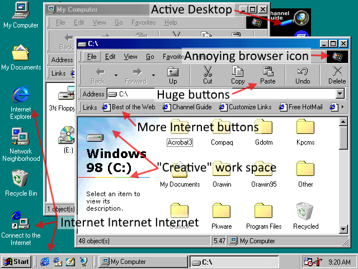Click the Back button in C:\ window
Screen dimensions: 358x269
(98, 76)
